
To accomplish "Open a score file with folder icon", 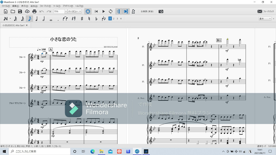I will pos(13,11).
